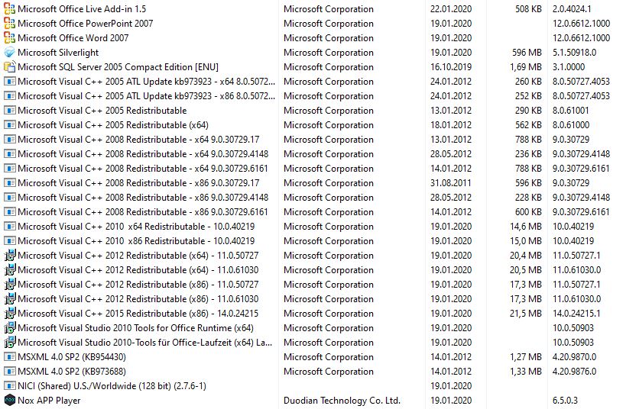The image size is (626, 409).
Task: Click the Microsoft Office Live Add-in 1.5 icon
Action: (9, 8)
